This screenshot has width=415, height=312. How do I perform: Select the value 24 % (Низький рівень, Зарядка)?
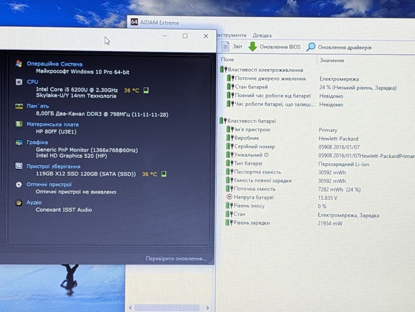[358, 88]
